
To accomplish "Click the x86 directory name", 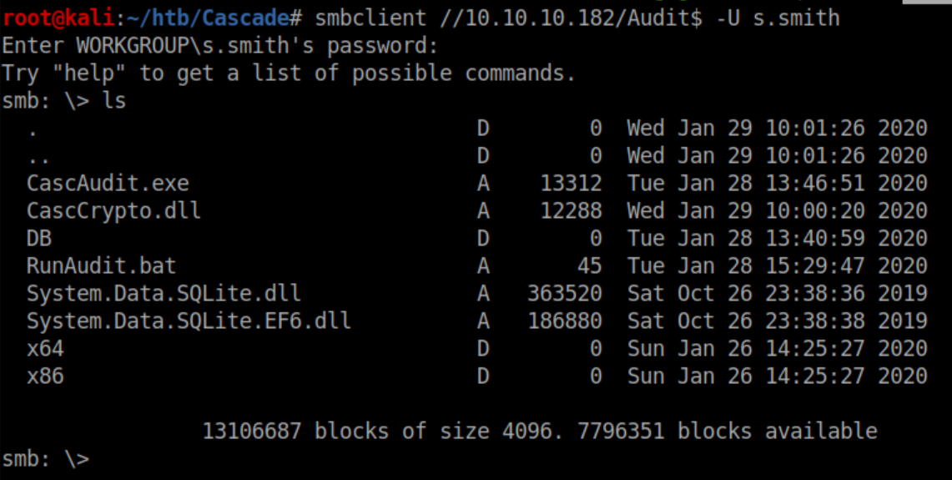I will (x=45, y=376).
